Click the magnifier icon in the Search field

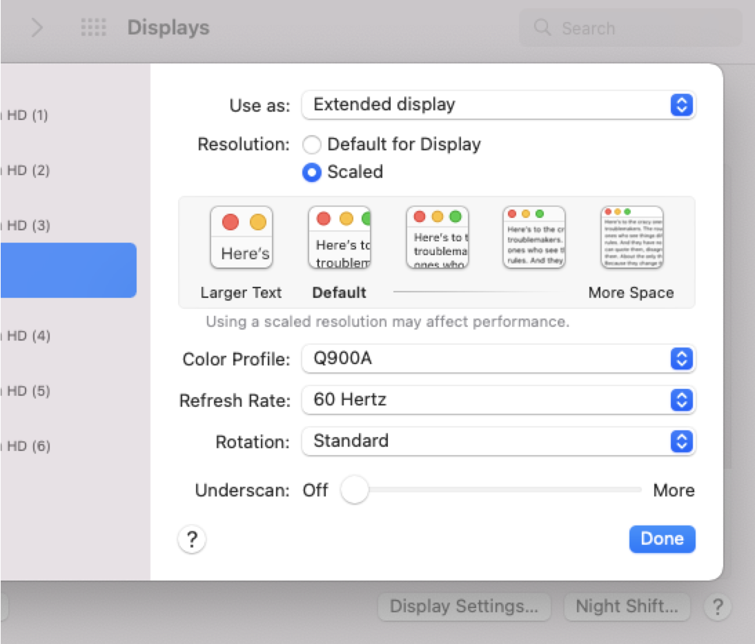[x=542, y=28]
